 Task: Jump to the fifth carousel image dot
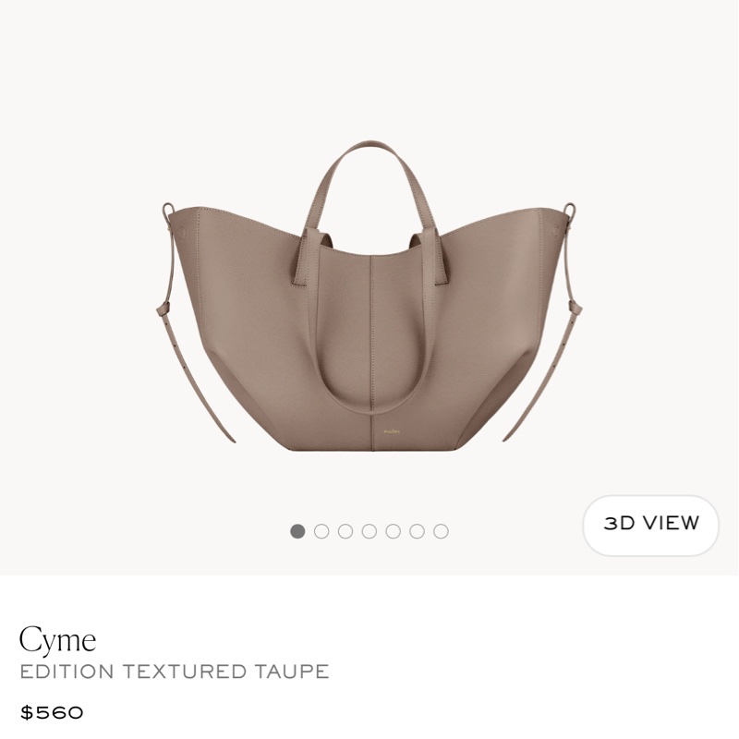[x=394, y=531]
